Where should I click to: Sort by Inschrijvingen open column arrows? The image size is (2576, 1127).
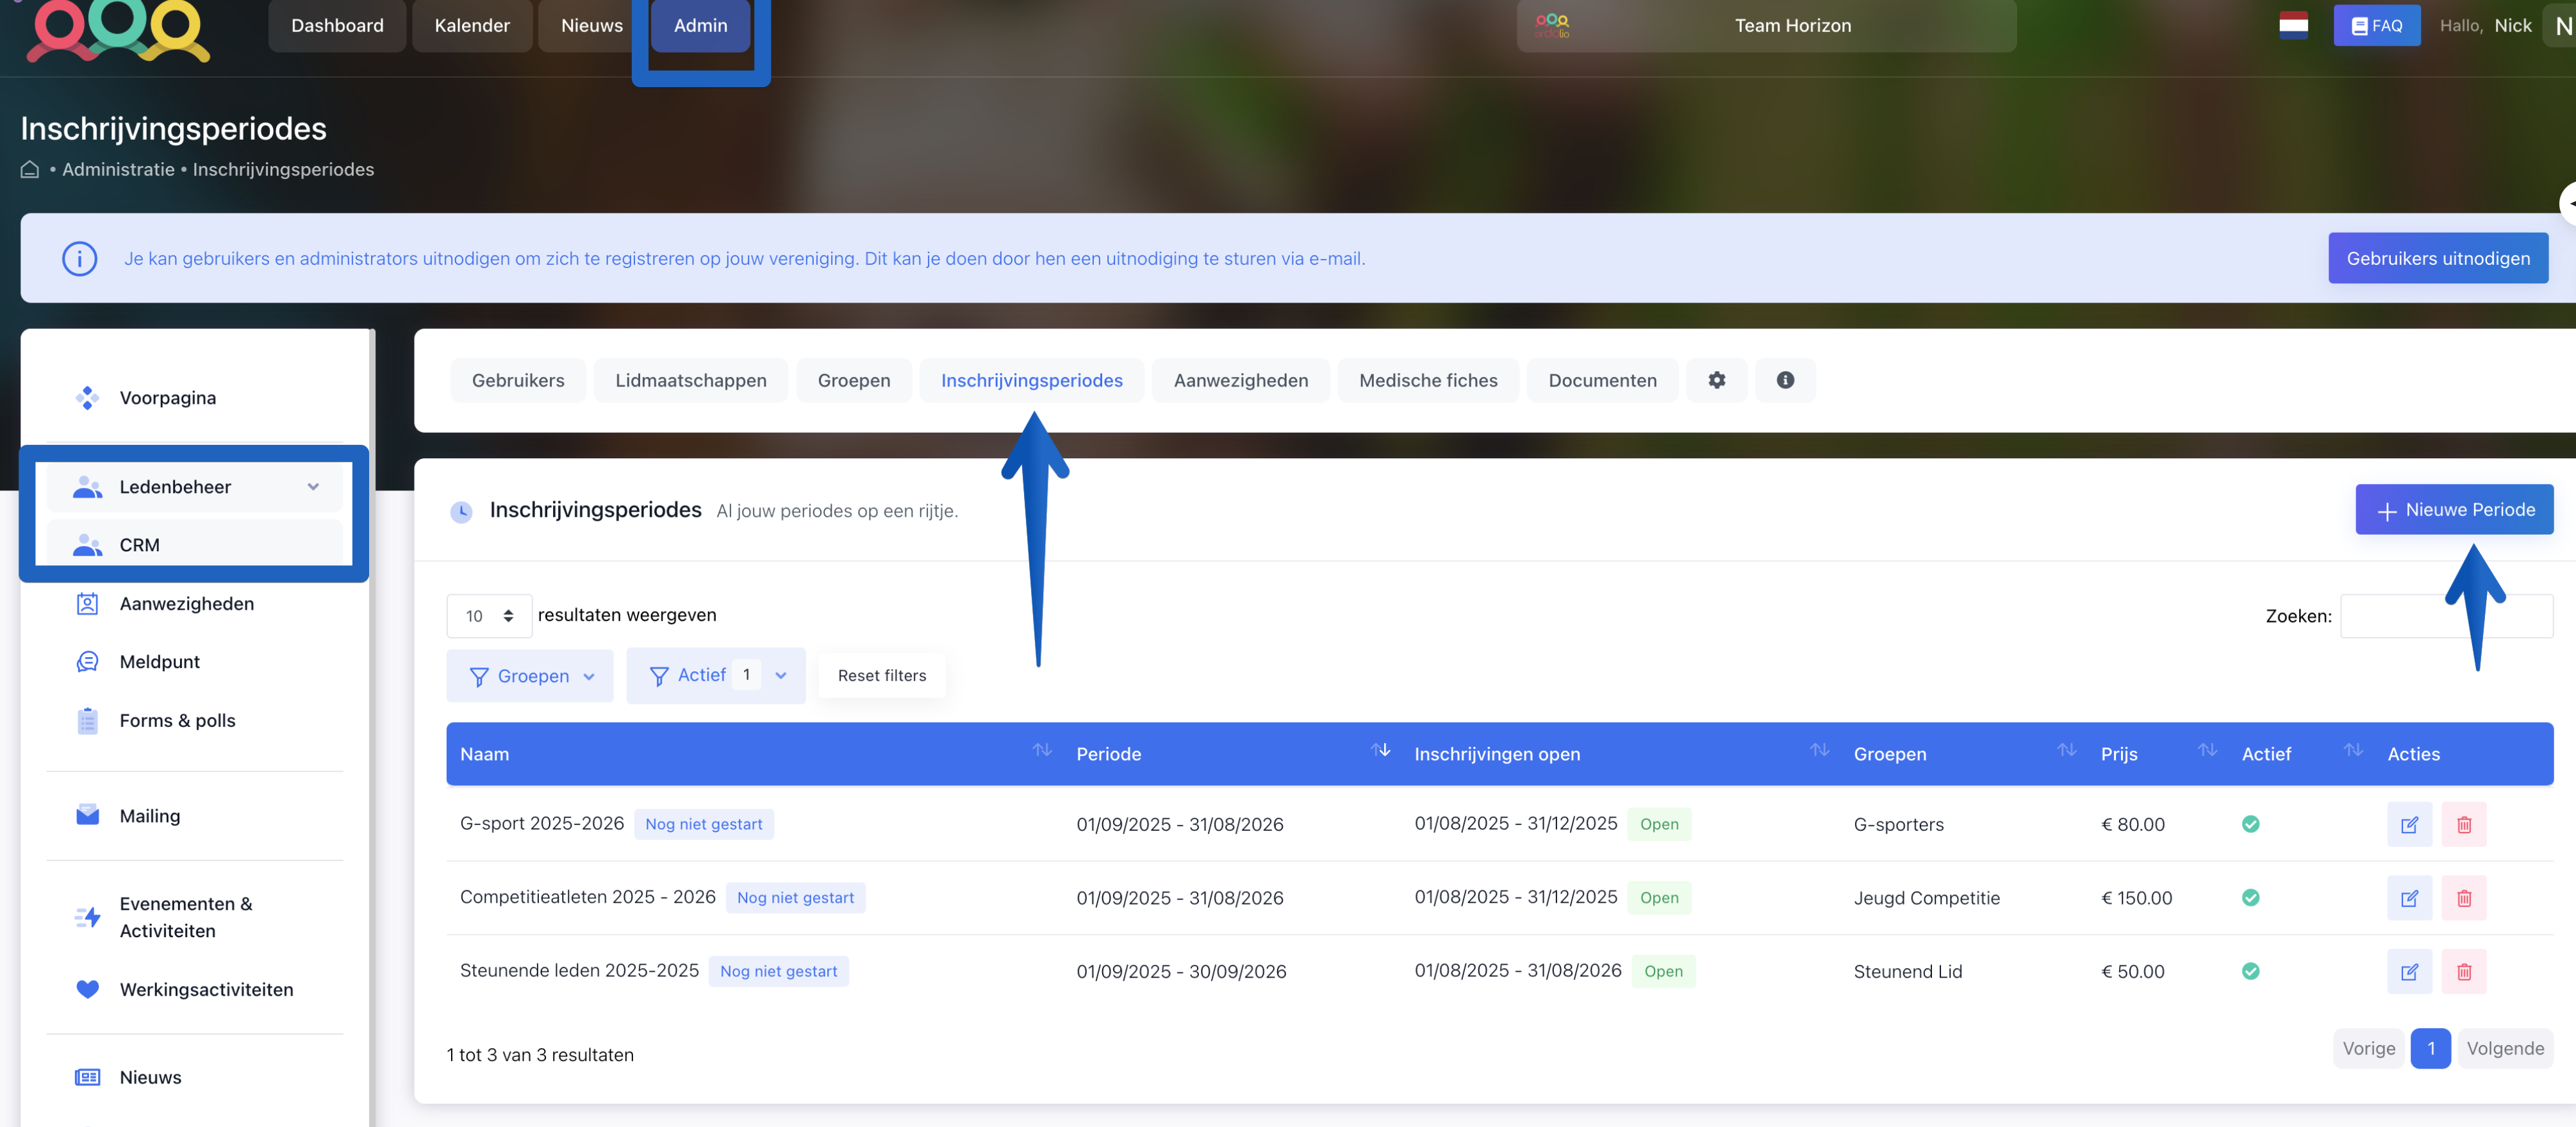1819,750
